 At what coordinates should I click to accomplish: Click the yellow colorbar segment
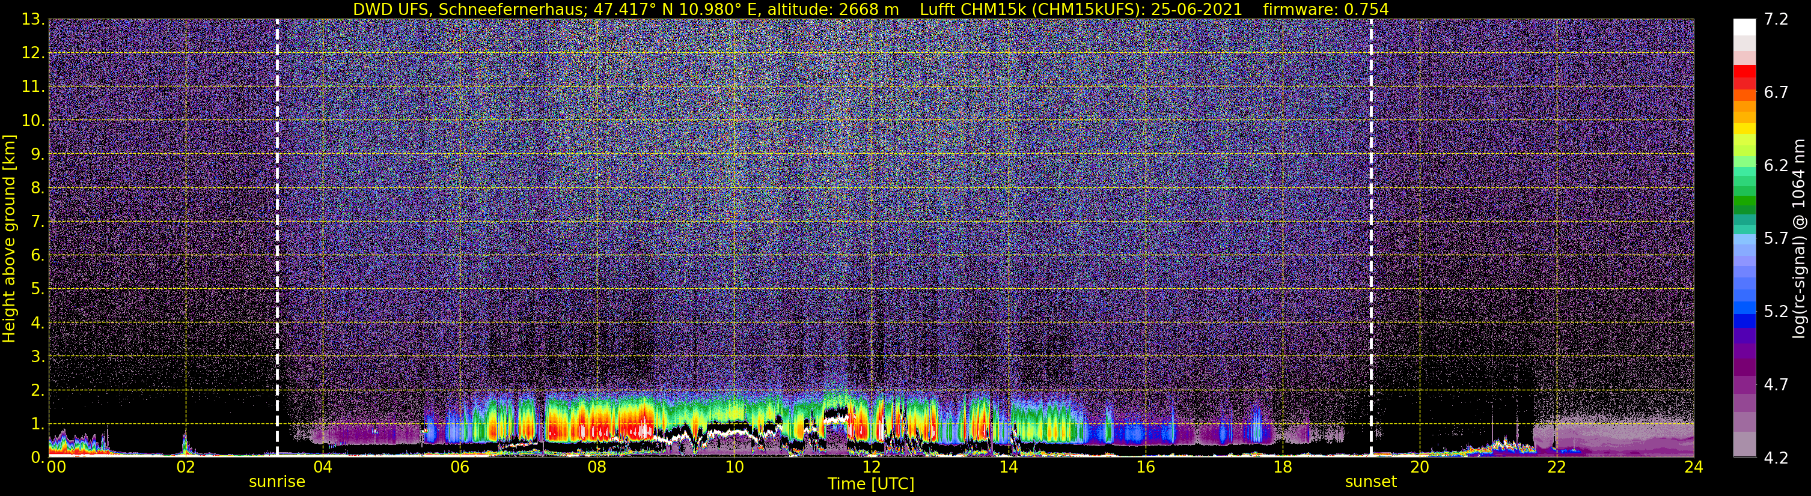coord(1744,129)
